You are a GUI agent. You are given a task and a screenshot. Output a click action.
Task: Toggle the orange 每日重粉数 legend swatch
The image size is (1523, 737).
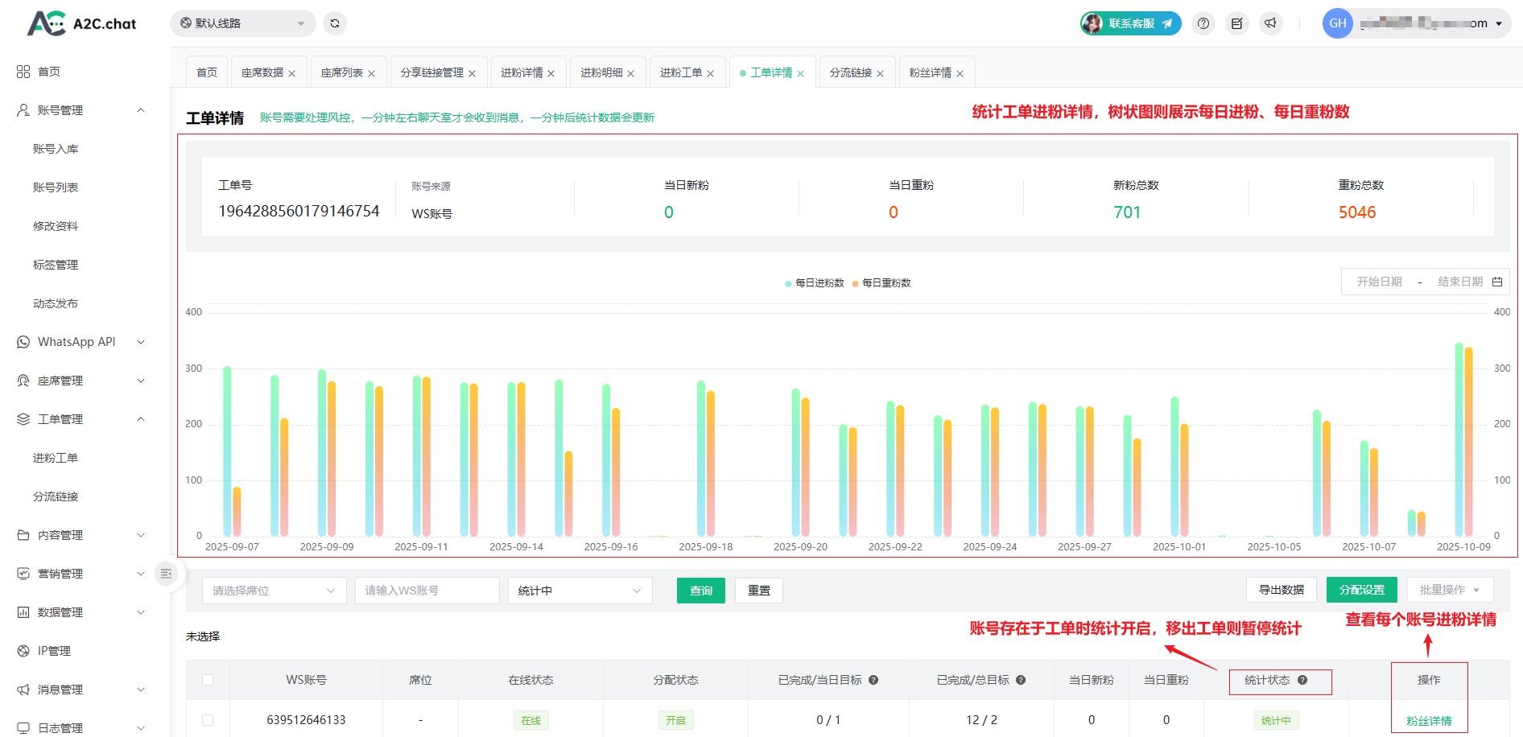pyautogui.click(x=856, y=283)
